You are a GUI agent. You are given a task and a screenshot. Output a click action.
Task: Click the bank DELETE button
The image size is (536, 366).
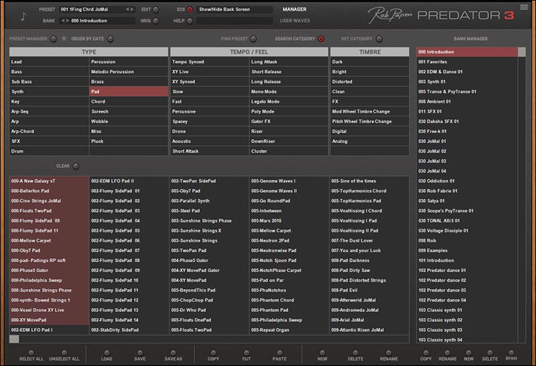(490, 353)
